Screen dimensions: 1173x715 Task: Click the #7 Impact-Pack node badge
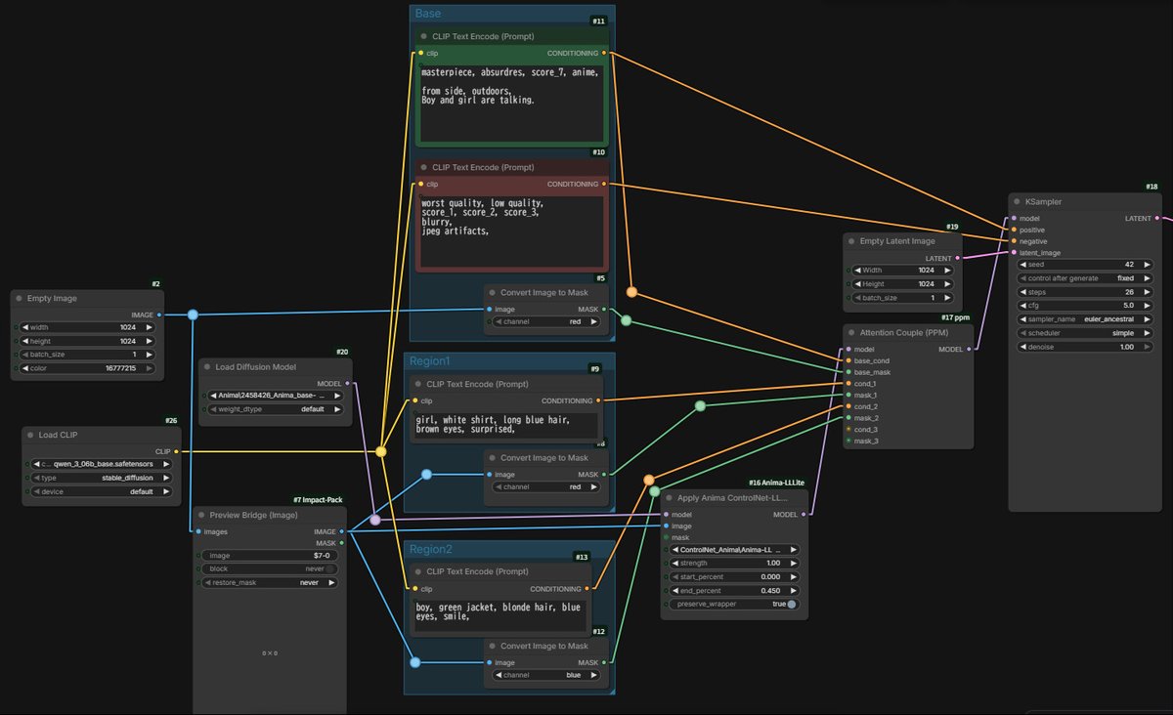(319, 500)
